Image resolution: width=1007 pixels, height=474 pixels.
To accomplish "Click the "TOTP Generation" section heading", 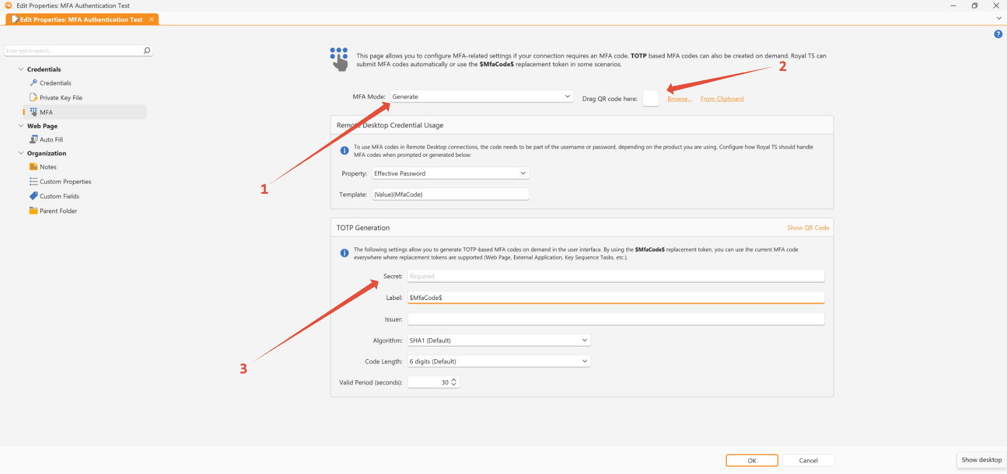I will pos(363,228).
